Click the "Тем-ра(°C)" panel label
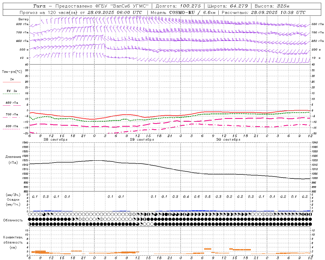Screen dimensions: 325x260 [x=12, y=72]
